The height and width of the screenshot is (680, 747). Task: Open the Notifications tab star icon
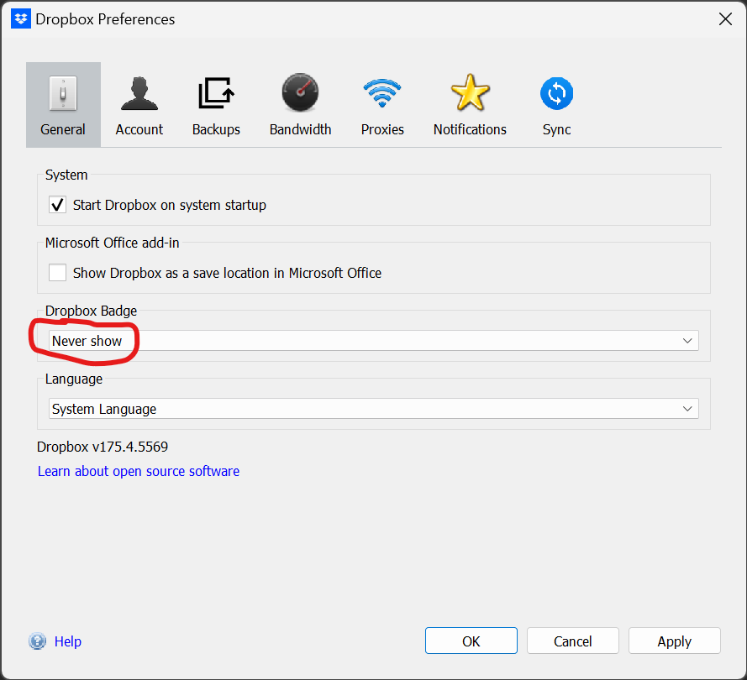coord(470,92)
